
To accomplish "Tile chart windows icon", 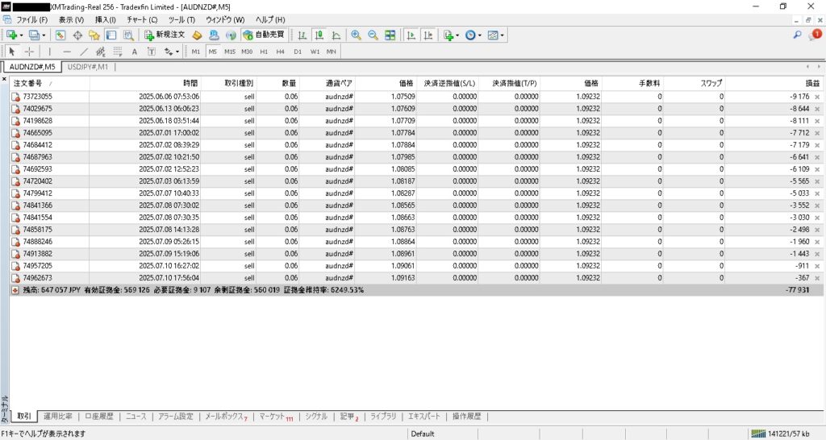I will [390, 35].
